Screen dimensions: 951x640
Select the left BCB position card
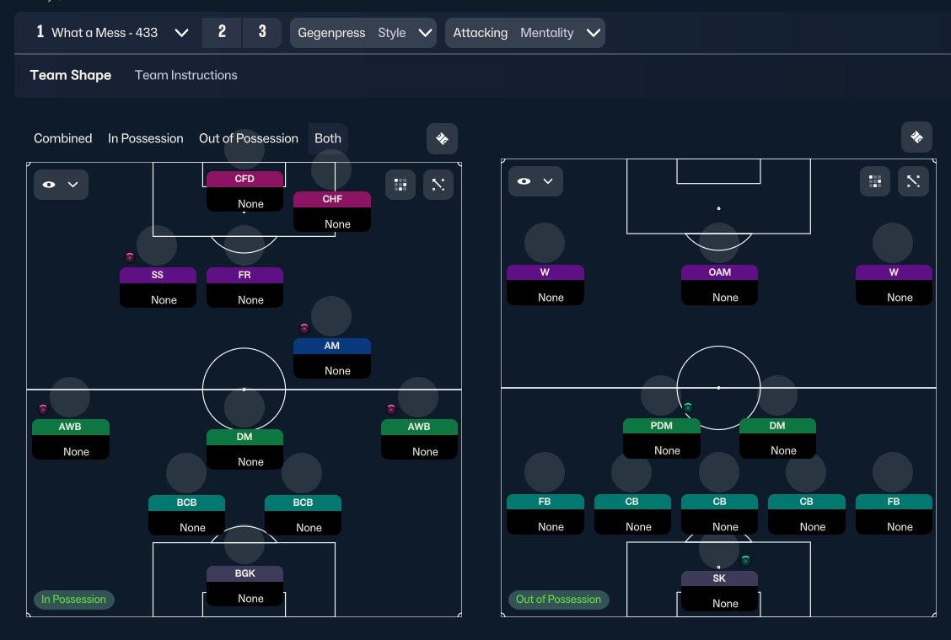click(187, 515)
